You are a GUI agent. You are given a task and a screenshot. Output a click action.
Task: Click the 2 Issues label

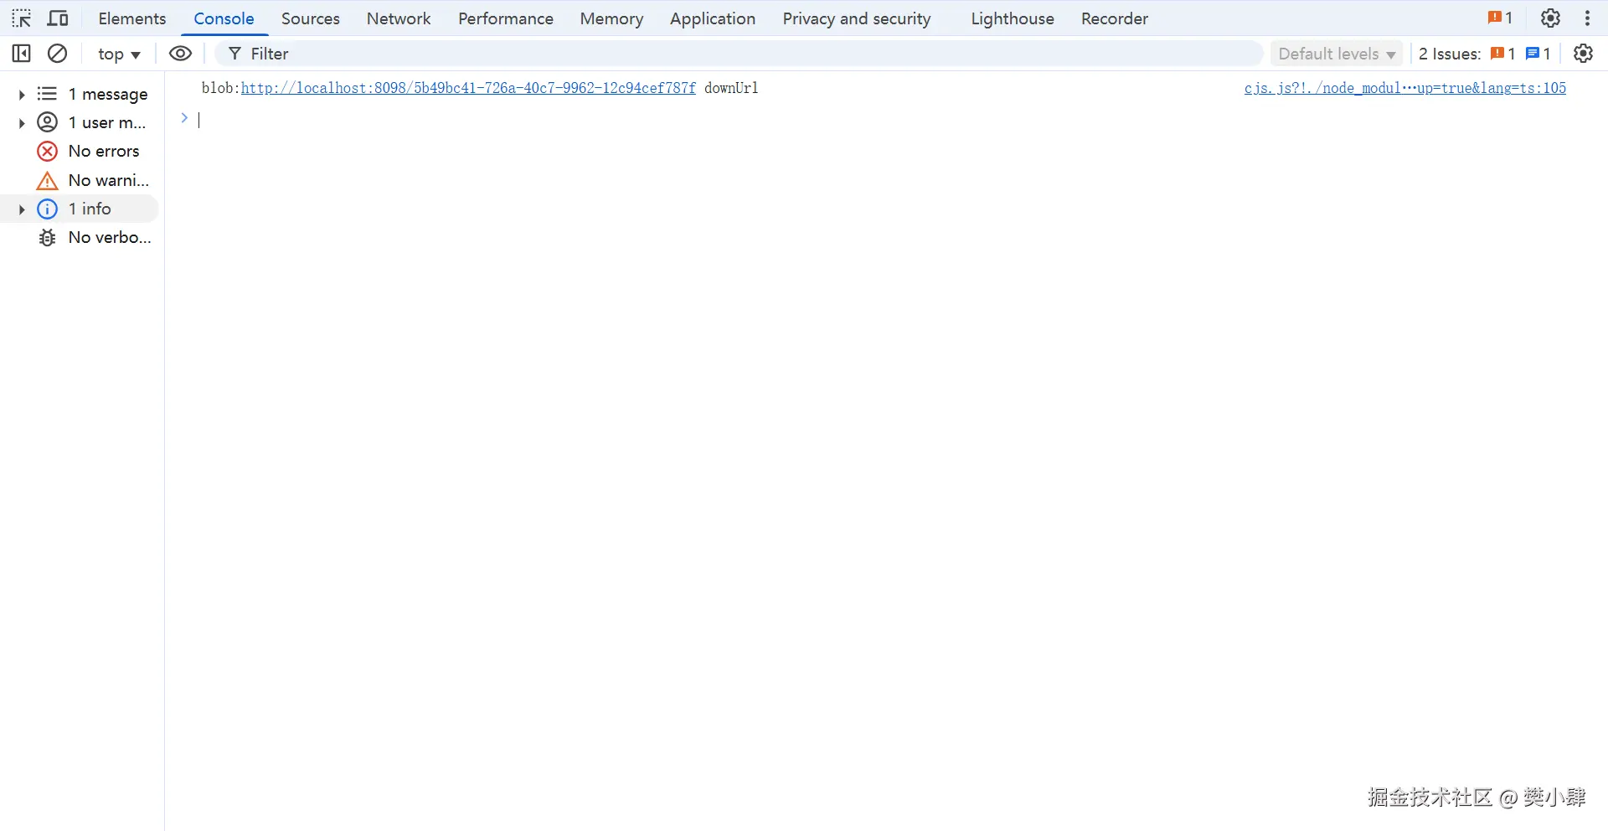tap(1450, 54)
